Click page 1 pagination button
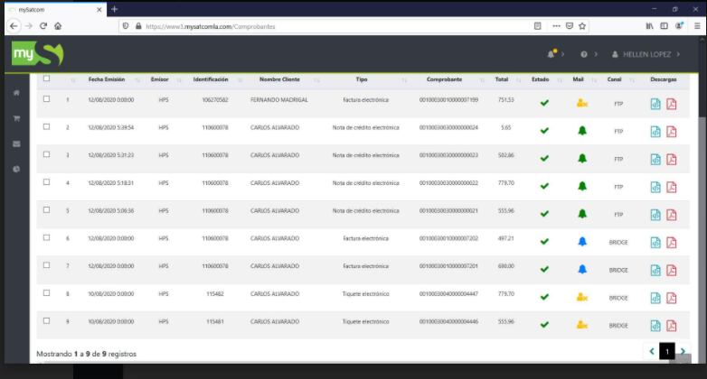The image size is (707, 379). (x=667, y=352)
